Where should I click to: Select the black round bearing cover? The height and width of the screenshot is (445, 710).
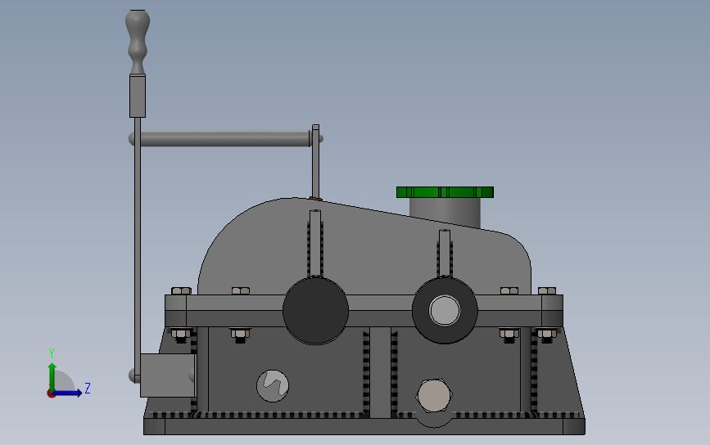click(x=315, y=310)
